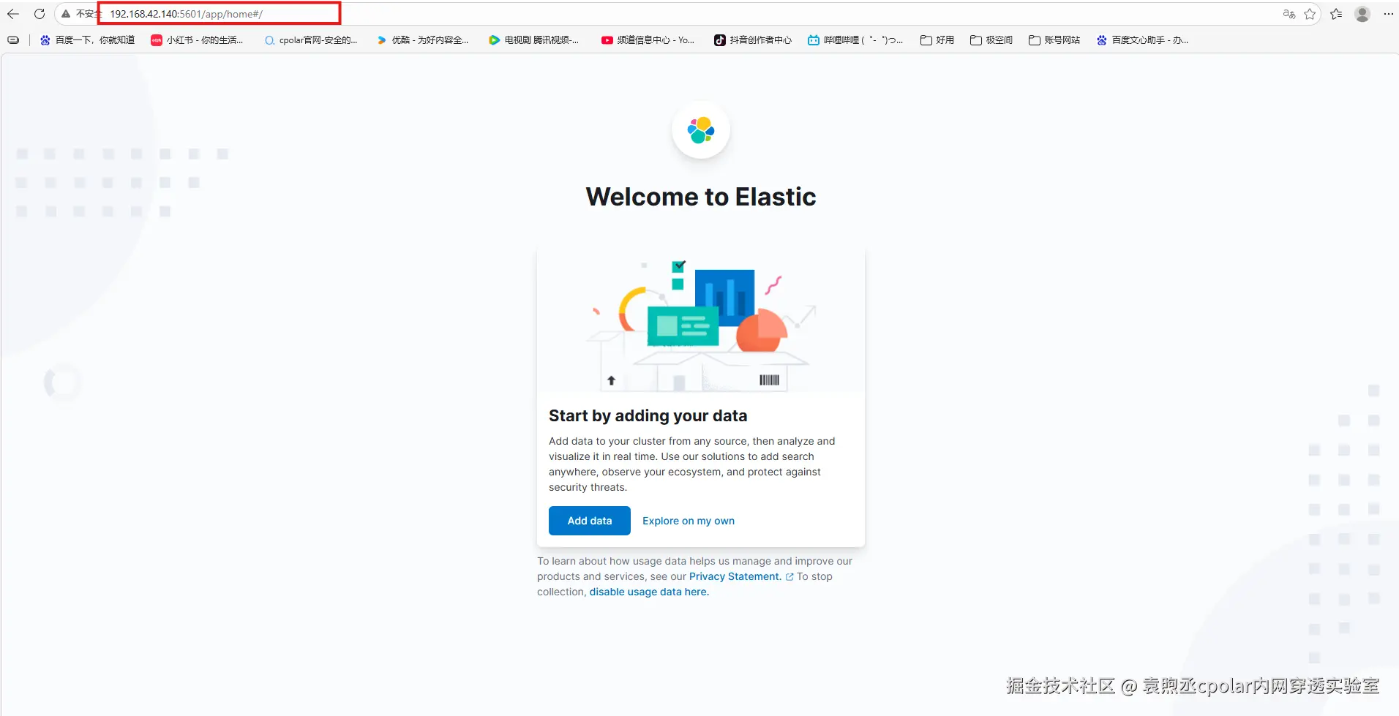The width and height of the screenshot is (1399, 716).
Task: Click the not-secure warning triangle icon
Action: pos(66,14)
